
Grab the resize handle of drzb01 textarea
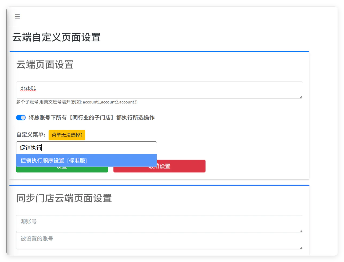301,97
